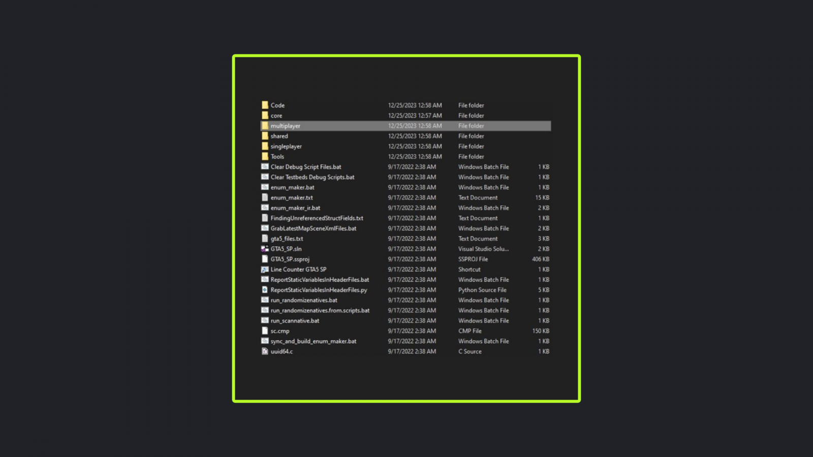Select FindingUnreferencedStructFields.txt file name

click(x=317, y=218)
